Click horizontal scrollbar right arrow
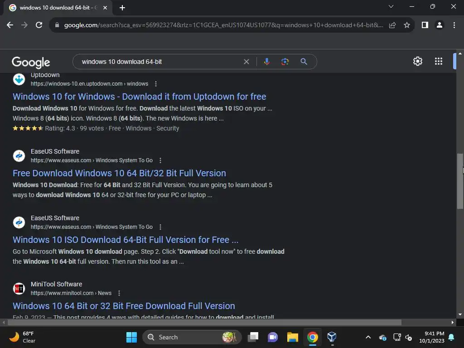The height and width of the screenshot is (348, 464). (453, 322)
